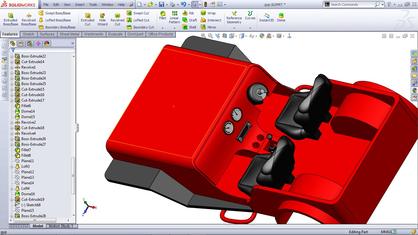Select the Rib tool
418x235 pixels.
tap(188, 13)
